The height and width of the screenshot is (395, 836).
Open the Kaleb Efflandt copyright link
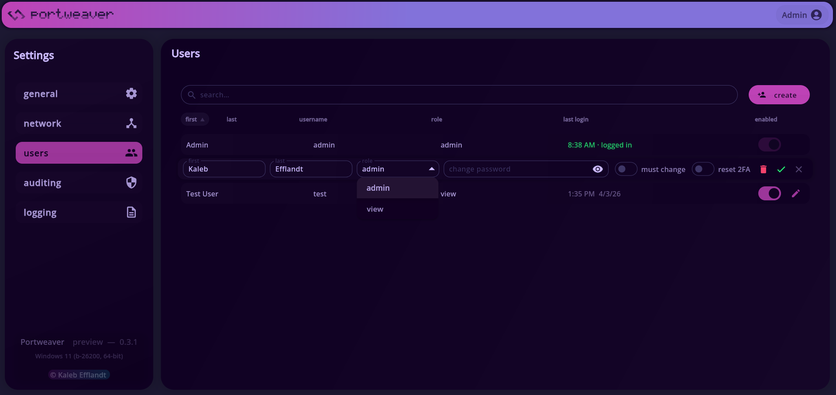coord(79,375)
